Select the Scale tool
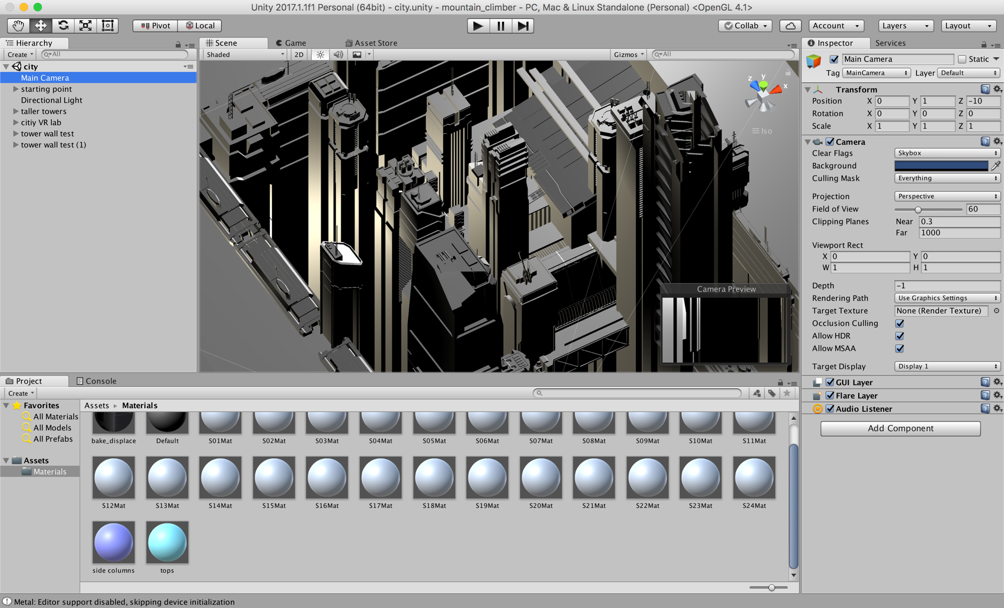 tap(85, 26)
